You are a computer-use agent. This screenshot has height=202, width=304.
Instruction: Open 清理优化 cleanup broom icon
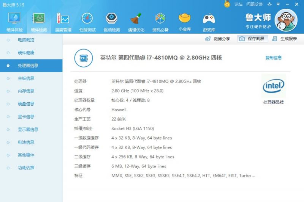point(136,22)
